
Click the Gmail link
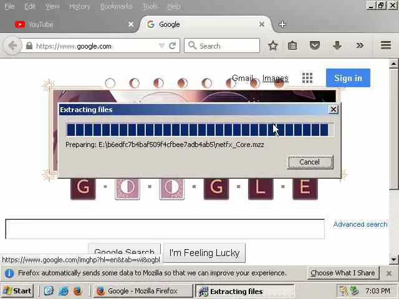[x=243, y=78]
